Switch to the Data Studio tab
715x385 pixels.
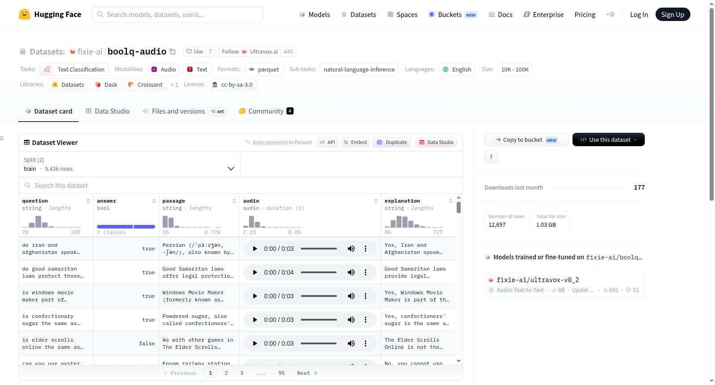coord(108,111)
